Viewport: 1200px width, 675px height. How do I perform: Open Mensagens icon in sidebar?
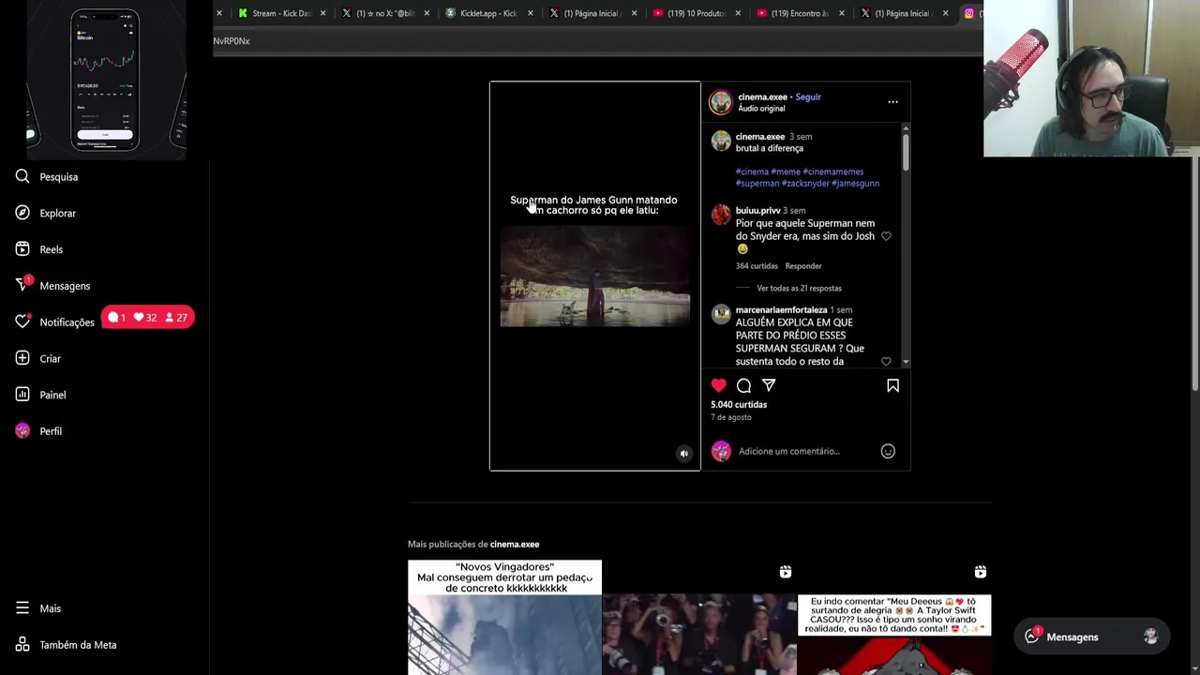(x=22, y=285)
